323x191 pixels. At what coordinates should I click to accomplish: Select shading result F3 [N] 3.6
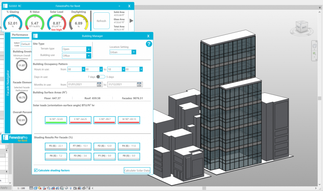80,156
